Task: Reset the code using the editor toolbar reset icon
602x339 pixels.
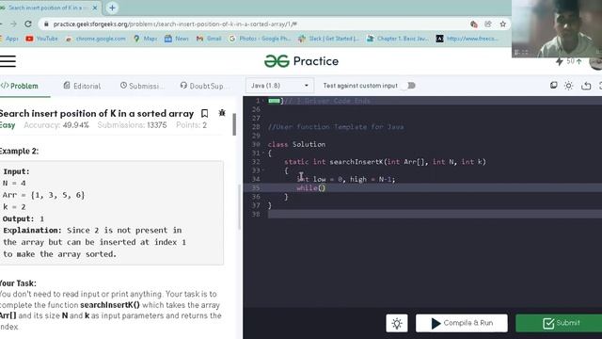Action: 586,86
